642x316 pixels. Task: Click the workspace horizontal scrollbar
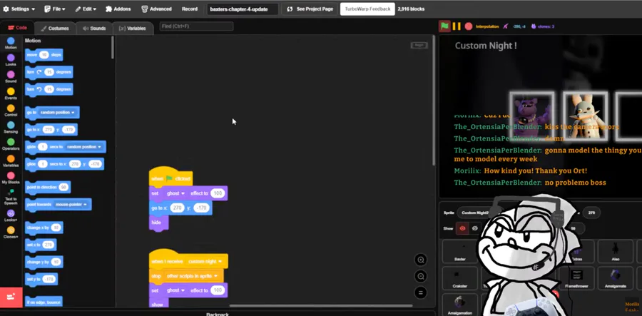tap(320, 305)
